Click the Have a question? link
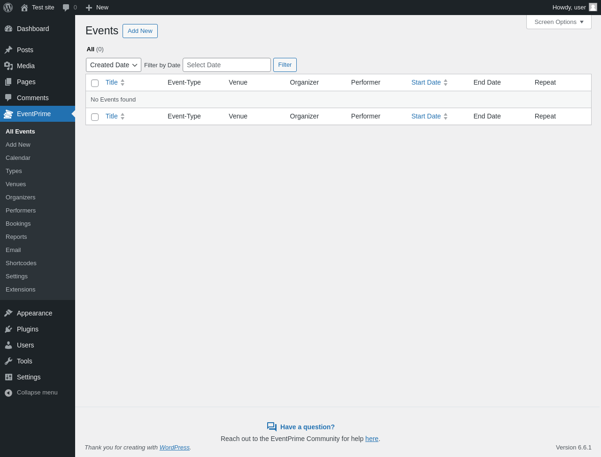The height and width of the screenshot is (457, 601). point(308,427)
